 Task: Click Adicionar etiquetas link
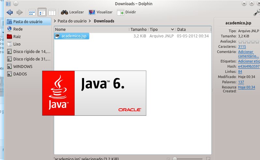pyautogui.click(x=249, y=61)
